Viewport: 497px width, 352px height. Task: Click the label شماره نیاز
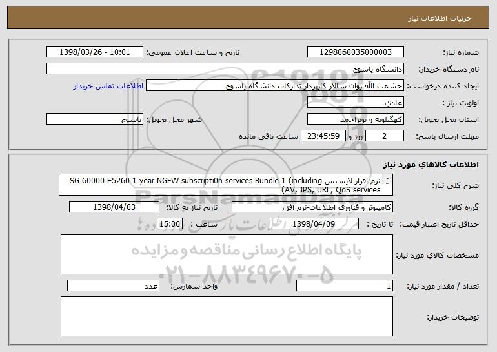point(461,52)
